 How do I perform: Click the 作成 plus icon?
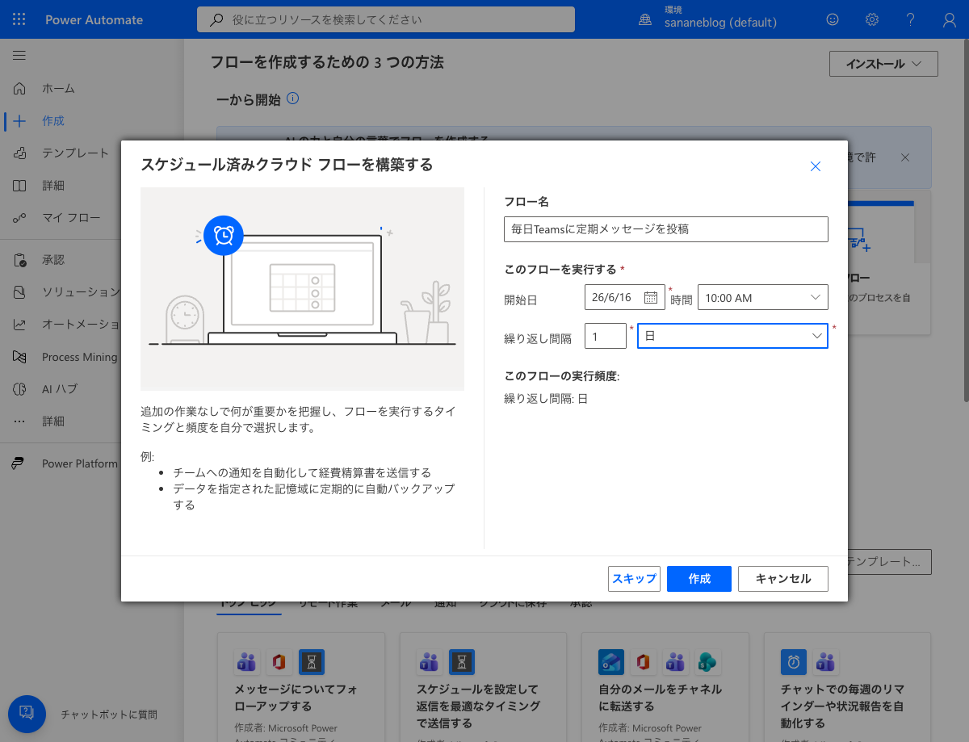(x=20, y=120)
